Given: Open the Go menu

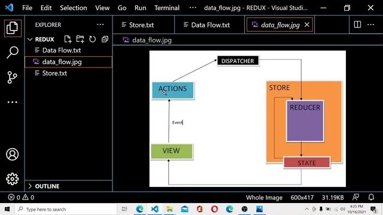Looking at the screenshot, I should 122,8.
